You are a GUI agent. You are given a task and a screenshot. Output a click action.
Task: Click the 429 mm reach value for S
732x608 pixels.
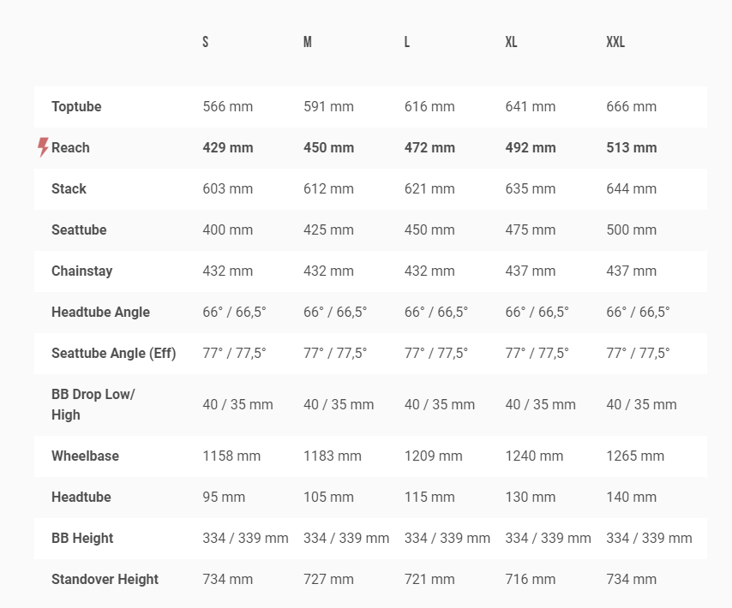click(x=228, y=148)
